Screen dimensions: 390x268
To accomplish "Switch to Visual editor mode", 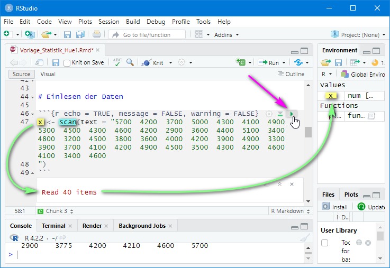I will [48, 74].
